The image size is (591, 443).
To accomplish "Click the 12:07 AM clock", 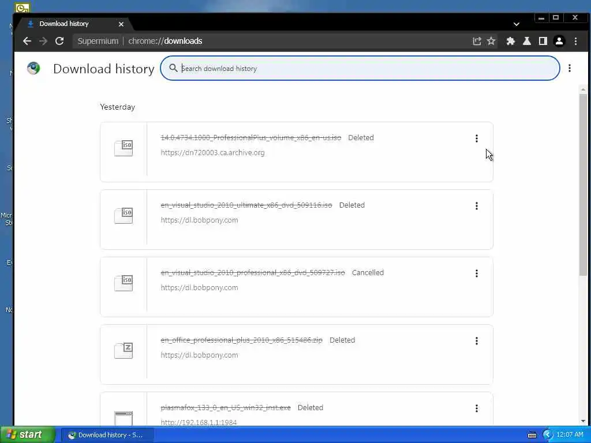I will (x=570, y=435).
